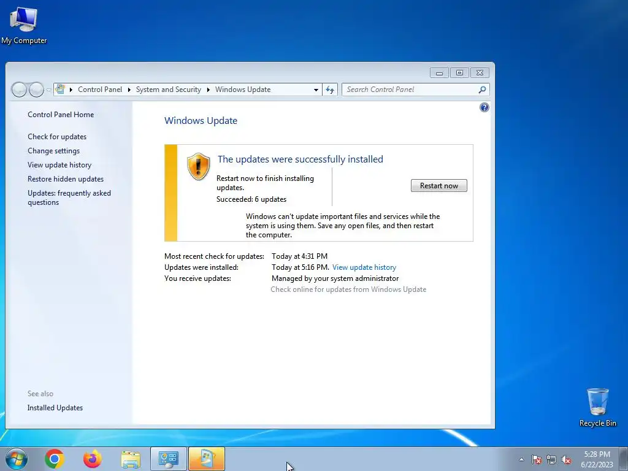Expand the root breadcrumb arrow before Control Panel
The height and width of the screenshot is (471, 628).
coord(71,90)
